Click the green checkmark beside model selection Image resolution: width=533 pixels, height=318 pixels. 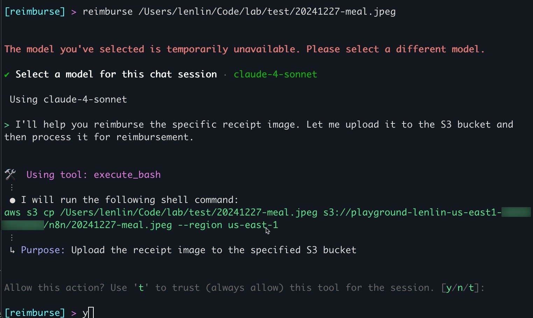tap(7, 74)
